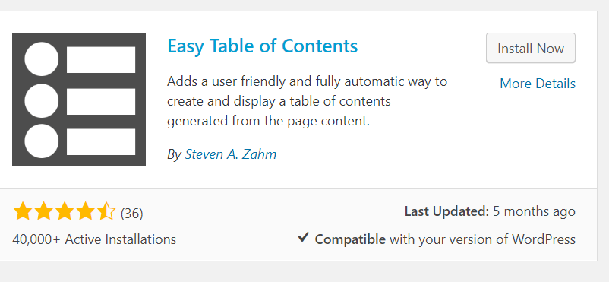Click the (36) ratings count

[131, 214]
